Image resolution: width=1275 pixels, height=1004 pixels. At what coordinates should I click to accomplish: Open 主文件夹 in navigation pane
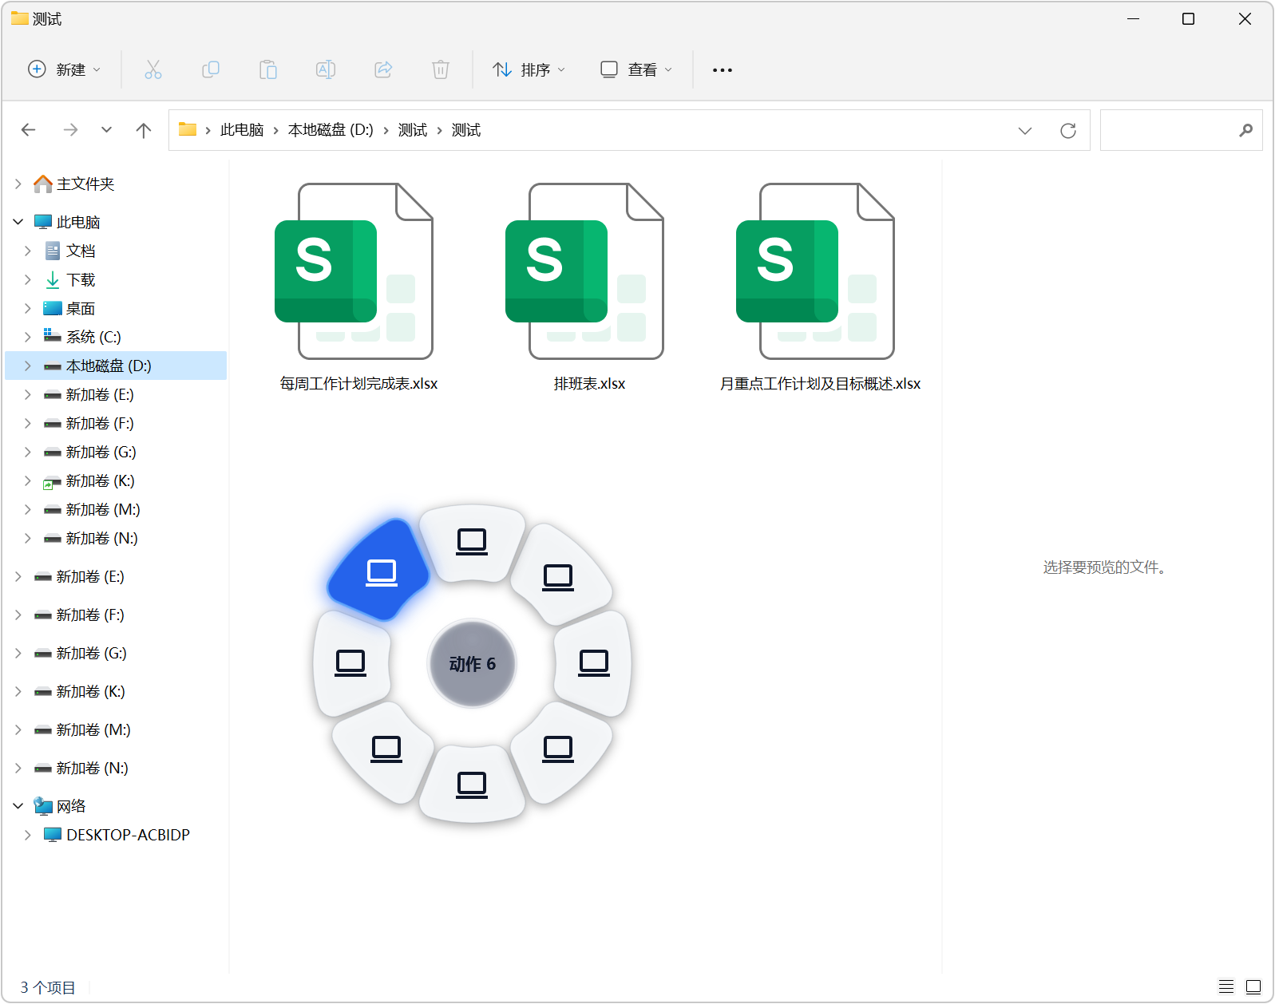(85, 184)
